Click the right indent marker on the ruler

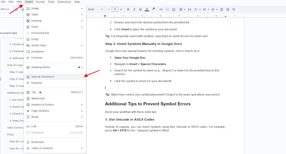(x=225, y=16)
